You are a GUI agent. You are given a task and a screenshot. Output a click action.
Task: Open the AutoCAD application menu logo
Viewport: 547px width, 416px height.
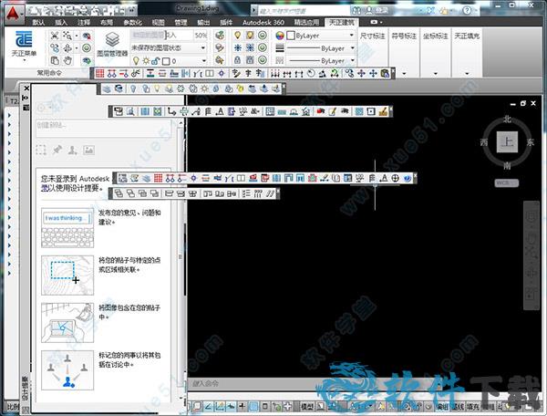(13, 14)
